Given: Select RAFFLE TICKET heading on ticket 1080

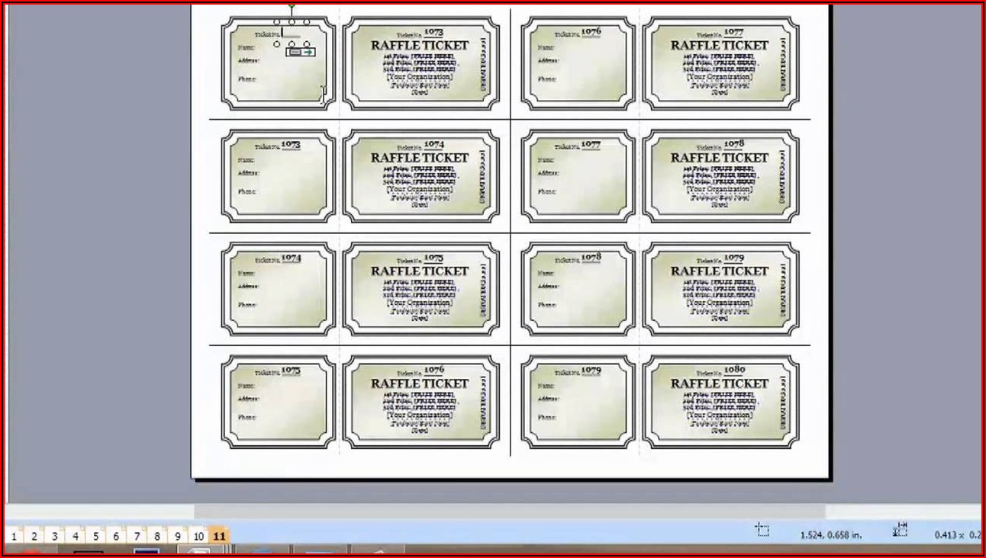Looking at the screenshot, I should click(720, 383).
